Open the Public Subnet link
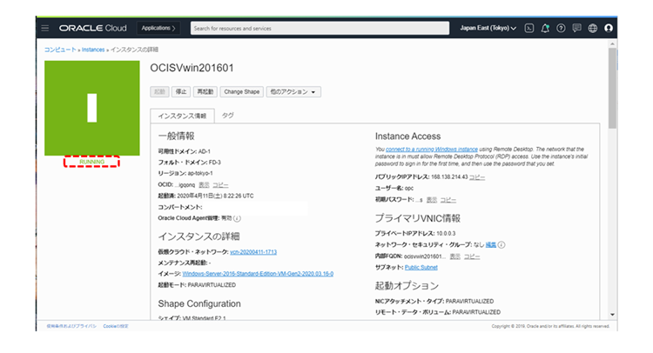Screen dimensions: 653x353 coord(421,268)
